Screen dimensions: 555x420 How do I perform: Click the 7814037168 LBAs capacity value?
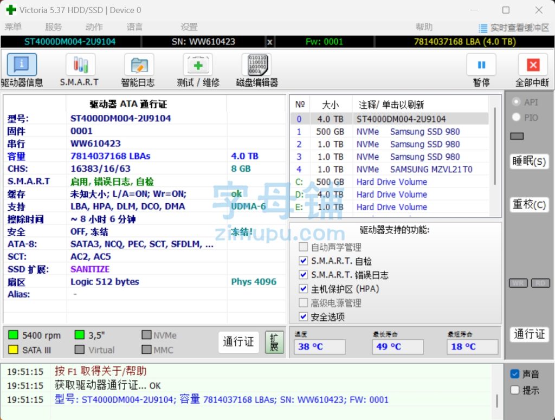[111, 156]
